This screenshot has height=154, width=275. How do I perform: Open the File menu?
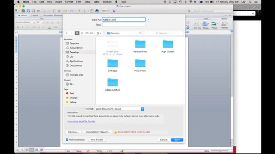point(34,2)
